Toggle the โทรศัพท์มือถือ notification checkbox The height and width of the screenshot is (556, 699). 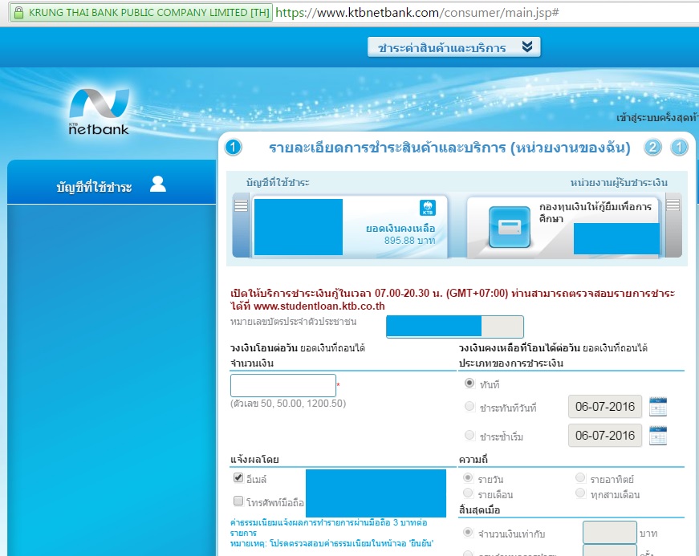238,501
